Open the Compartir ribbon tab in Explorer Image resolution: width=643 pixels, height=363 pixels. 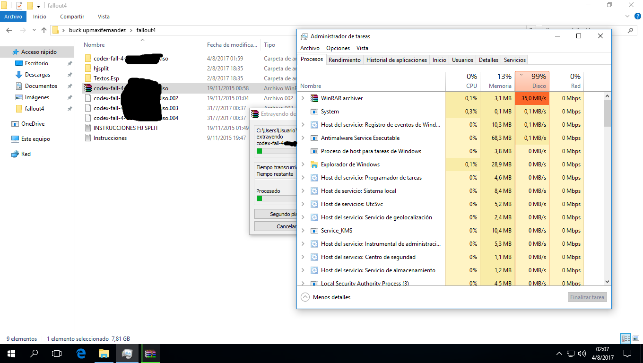coord(72,17)
